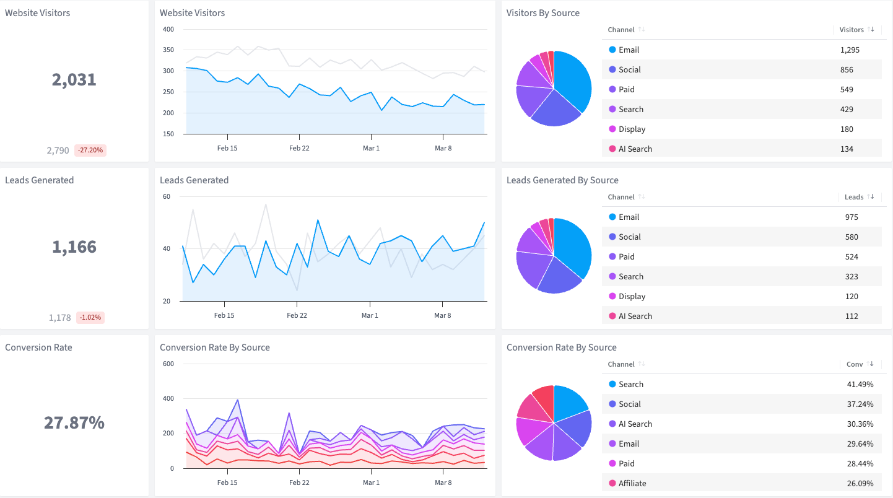The width and height of the screenshot is (893, 498).
Task: Click the 27.87% conversion rate value
Action: click(x=74, y=422)
